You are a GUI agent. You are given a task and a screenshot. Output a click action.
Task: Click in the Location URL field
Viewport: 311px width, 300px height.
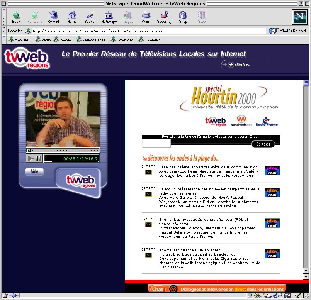pos(149,31)
